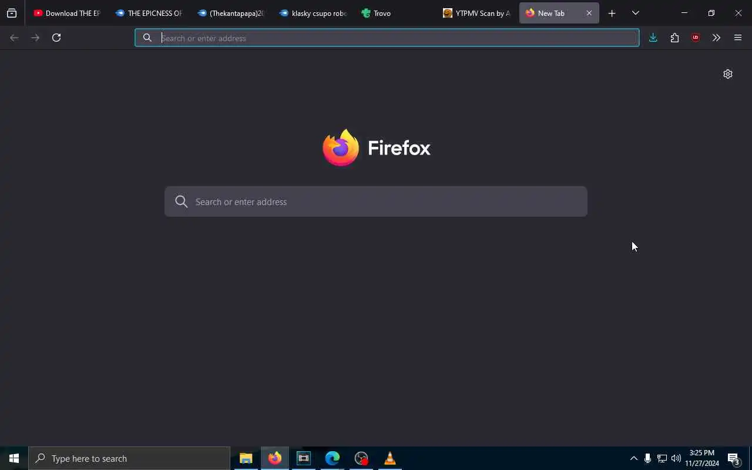Image resolution: width=752 pixels, height=470 pixels.
Task: Expand the list all tabs dropdown
Action: 636,13
